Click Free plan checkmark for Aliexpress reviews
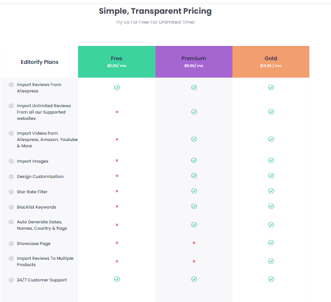Screen dimensions: 331x302 click(x=117, y=87)
